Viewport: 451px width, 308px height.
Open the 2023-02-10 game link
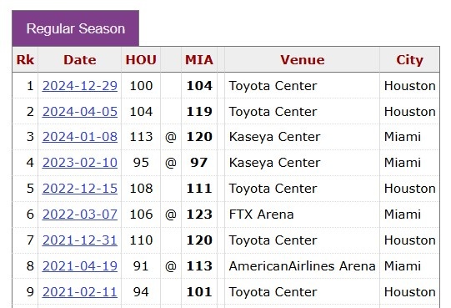point(80,163)
